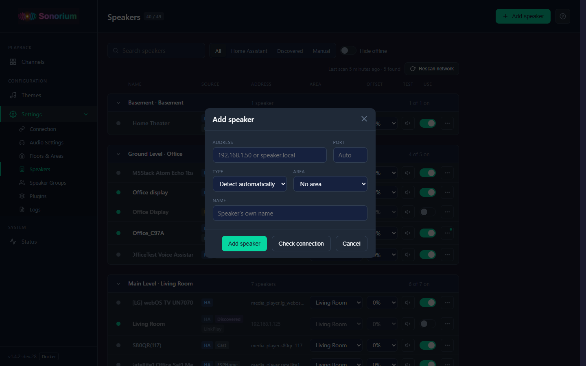Screen dimensions: 586x366
Task: Collapse the Main Level Living Room group
Action: click(118, 284)
